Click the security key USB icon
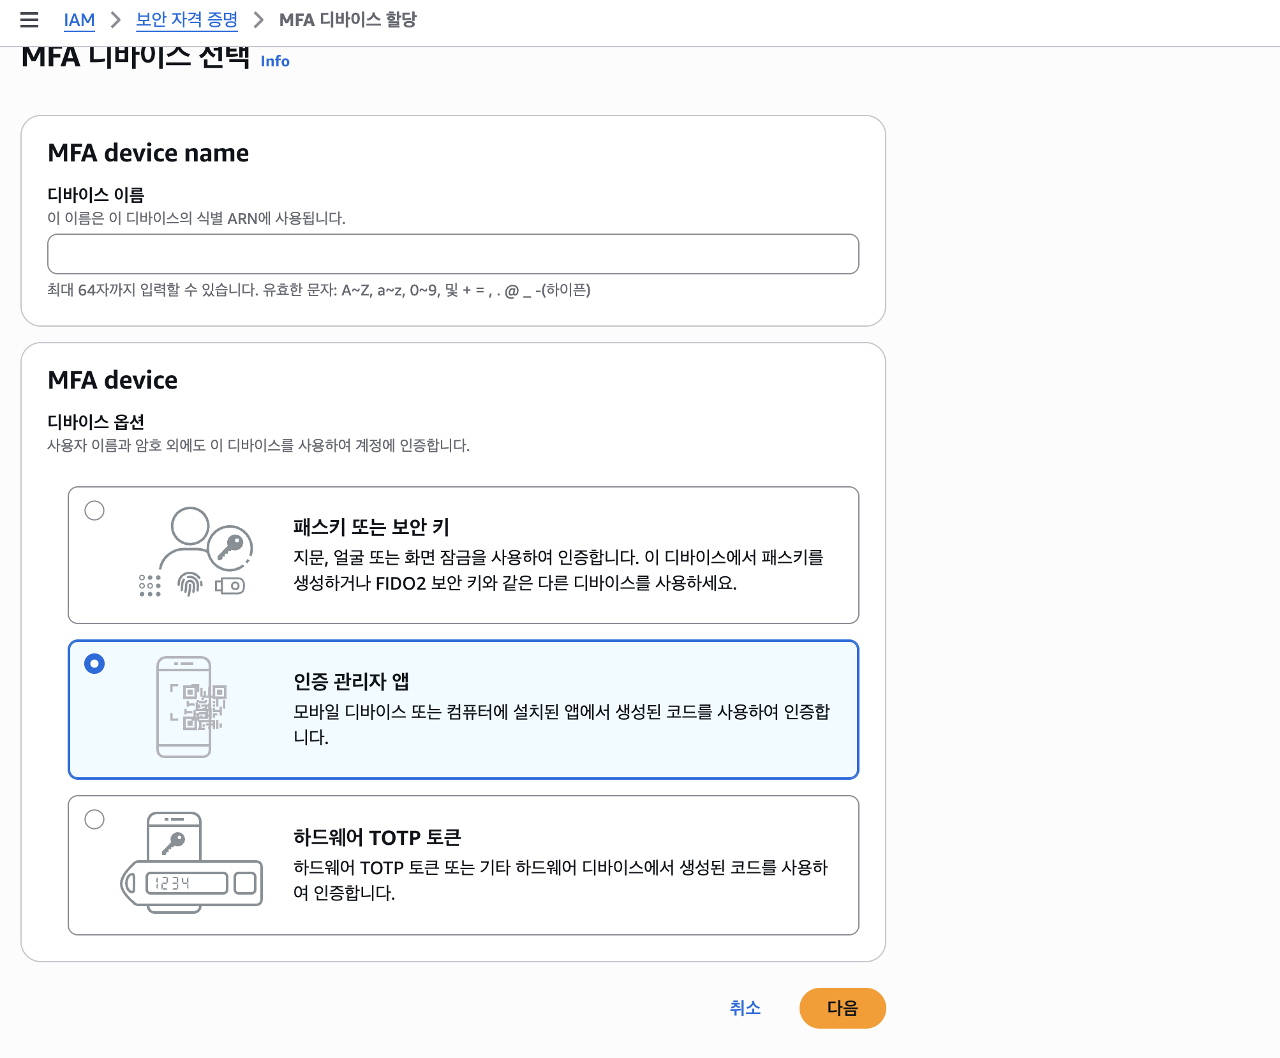The height and width of the screenshot is (1058, 1280). pos(230,585)
